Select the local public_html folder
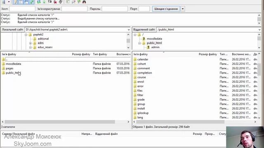 coord(13,73)
